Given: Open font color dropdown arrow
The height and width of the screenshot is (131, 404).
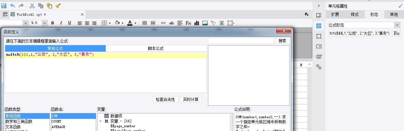Looking at the screenshot, I should click(135, 23).
